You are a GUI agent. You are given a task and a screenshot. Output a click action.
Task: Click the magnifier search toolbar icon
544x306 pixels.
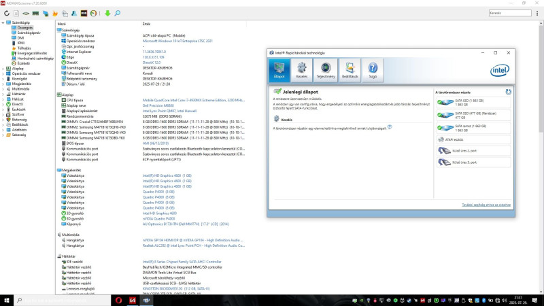click(118, 13)
